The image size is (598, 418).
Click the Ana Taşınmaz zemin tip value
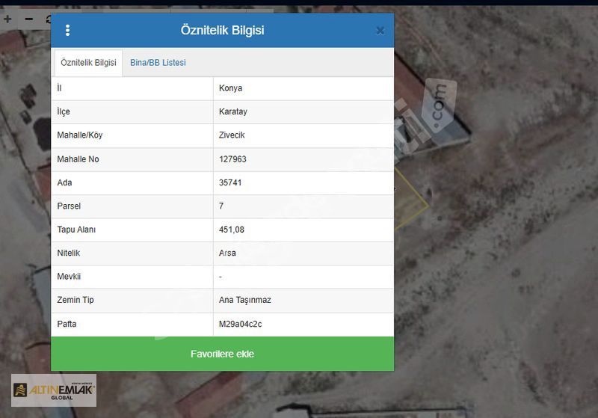coord(244,300)
